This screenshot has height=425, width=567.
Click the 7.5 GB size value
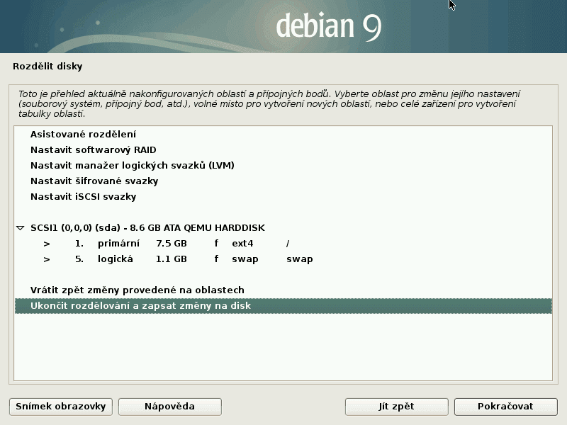pos(172,244)
